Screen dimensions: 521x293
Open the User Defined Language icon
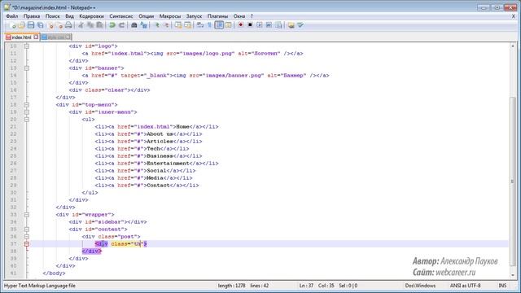coord(228,25)
